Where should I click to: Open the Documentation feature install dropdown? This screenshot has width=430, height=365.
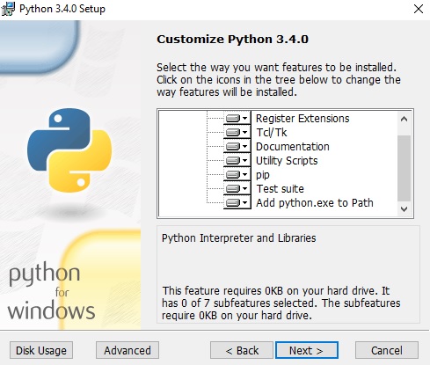pos(237,147)
